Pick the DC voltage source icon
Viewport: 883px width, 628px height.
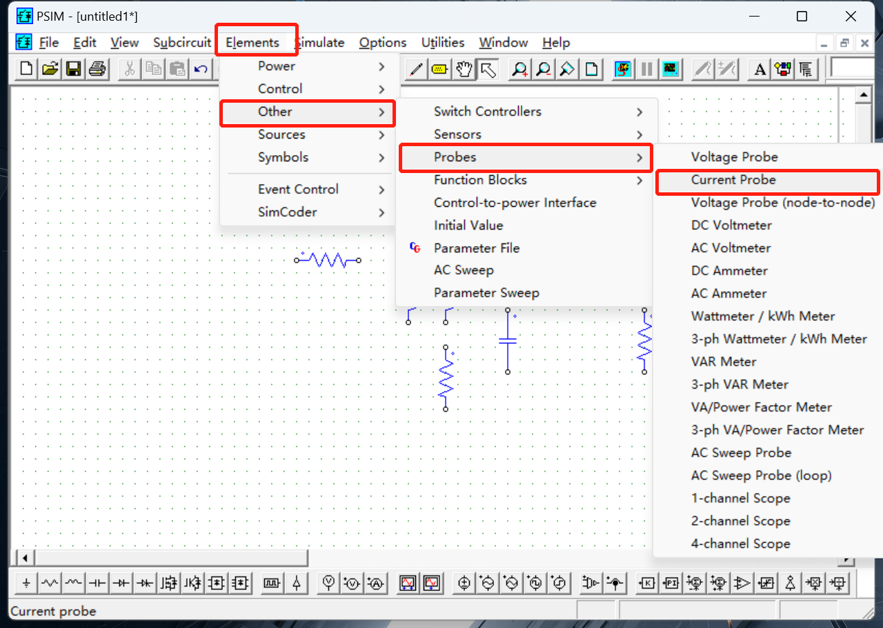pos(464,583)
